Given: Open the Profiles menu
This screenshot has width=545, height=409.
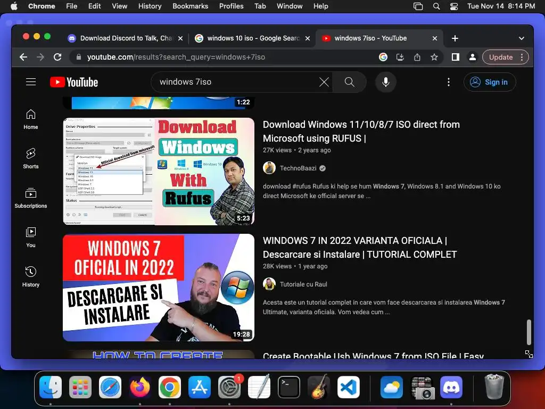Looking at the screenshot, I should (x=231, y=6).
